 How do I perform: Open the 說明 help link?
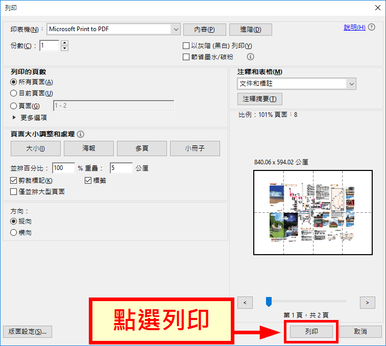354,28
